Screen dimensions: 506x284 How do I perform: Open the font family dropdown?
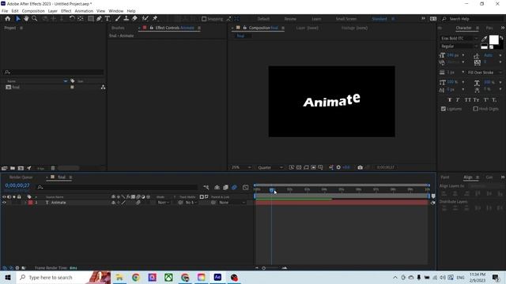(459, 39)
